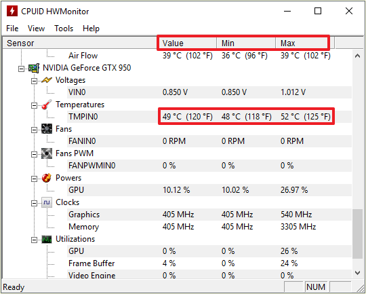366x294 pixels.
Task: Click the Voltages lightning bolt icon
Action: tap(47, 80)
